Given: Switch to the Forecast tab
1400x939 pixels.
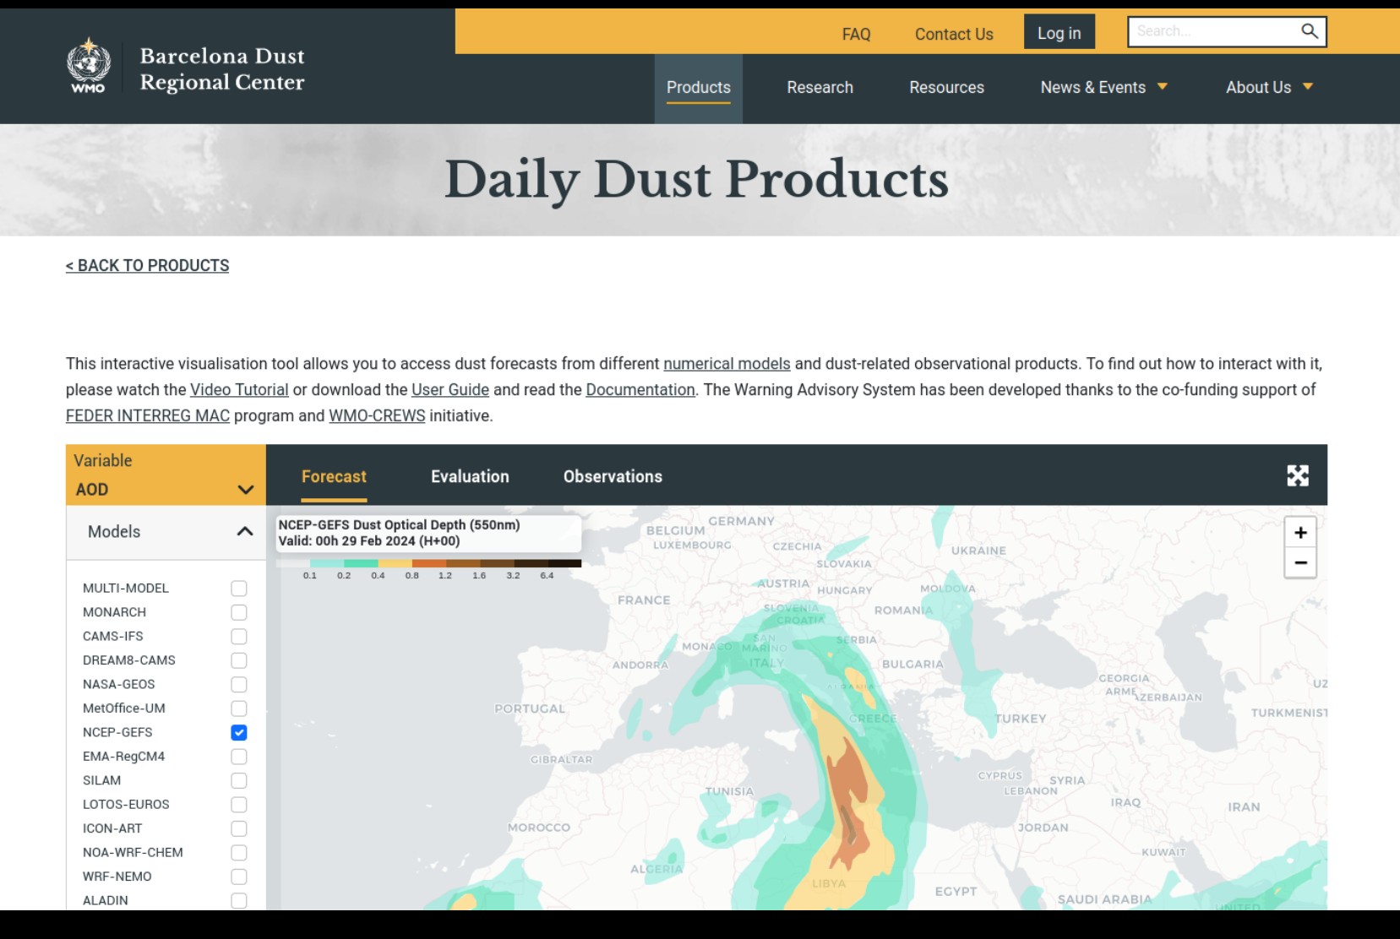Looking at the screenshot, I should pos(334,477).
